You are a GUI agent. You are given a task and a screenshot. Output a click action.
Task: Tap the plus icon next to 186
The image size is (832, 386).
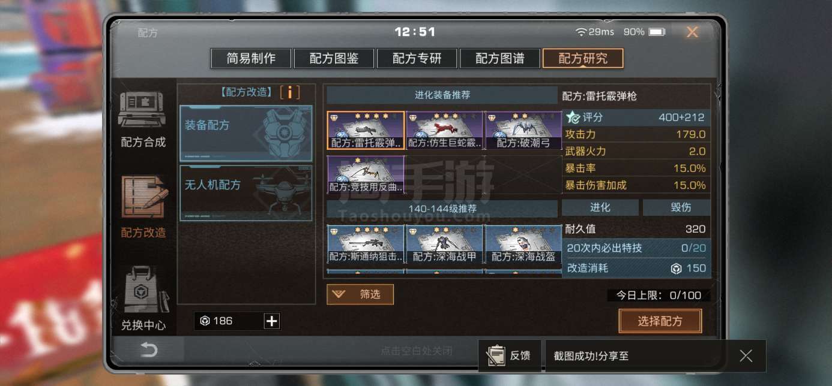272,321
